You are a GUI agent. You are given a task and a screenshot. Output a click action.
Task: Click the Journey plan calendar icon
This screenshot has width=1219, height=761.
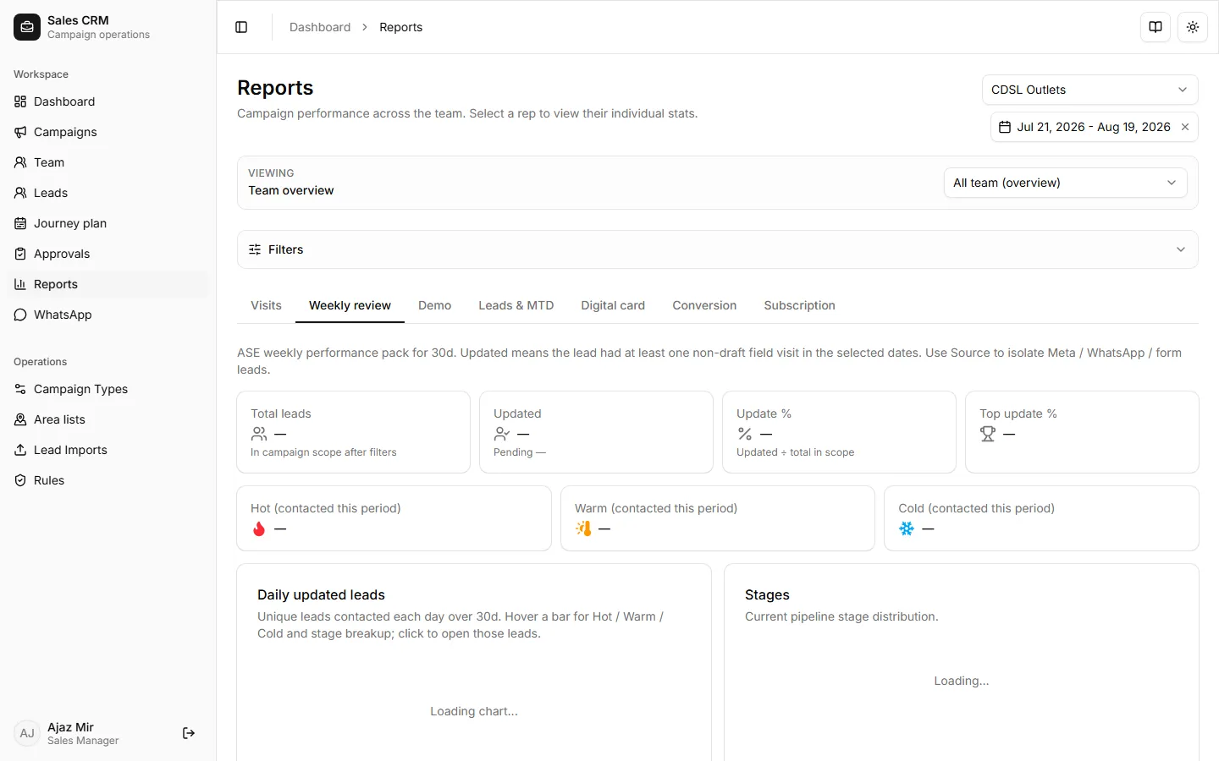pos(20,223)
